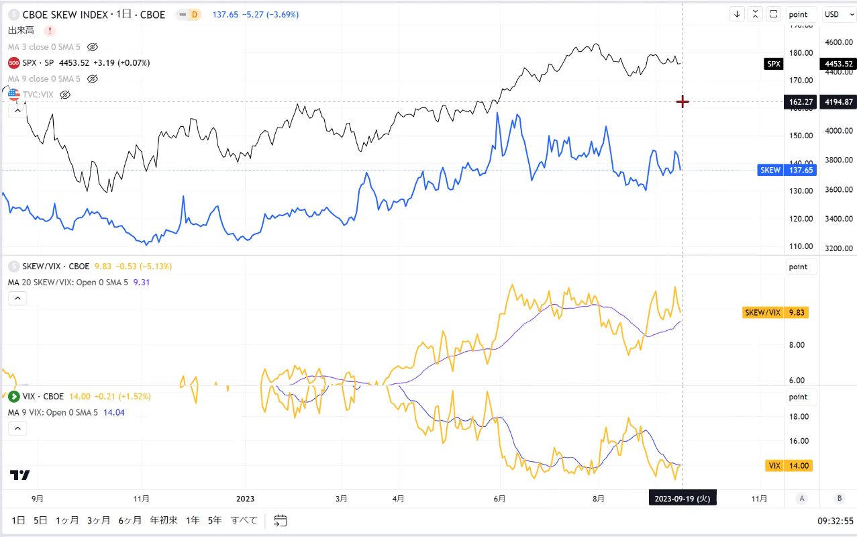Select the 3ヶ月 time range

click(x=99, y=520)
